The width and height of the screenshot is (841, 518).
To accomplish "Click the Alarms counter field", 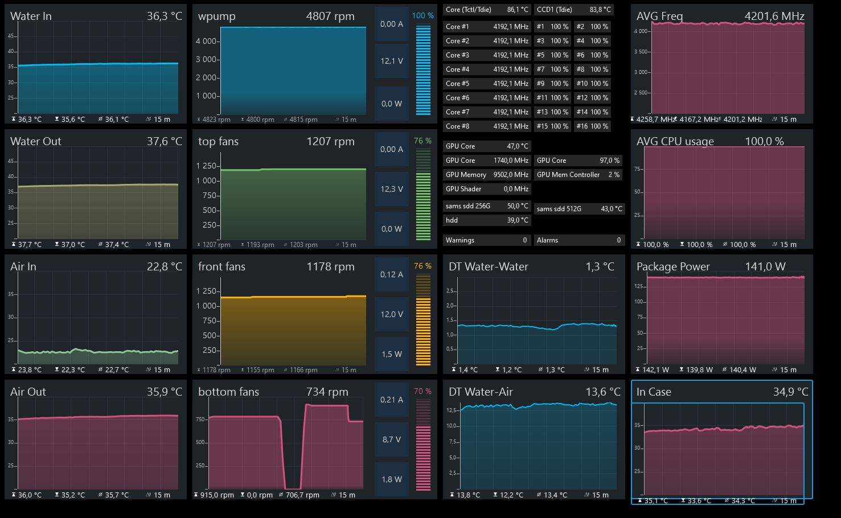I will pyautogui.click(x=579, y=240).
